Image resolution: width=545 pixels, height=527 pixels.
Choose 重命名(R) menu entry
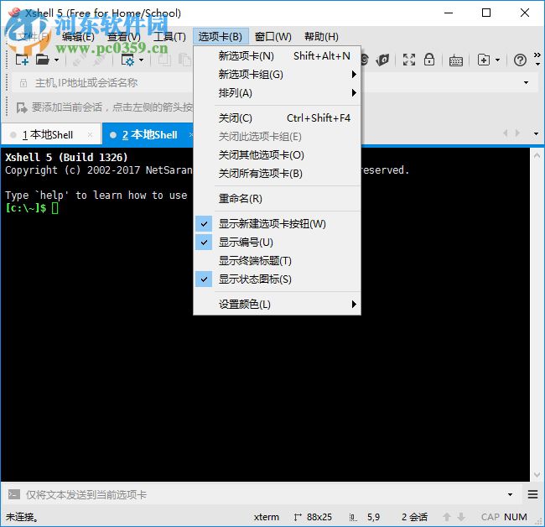277,199
